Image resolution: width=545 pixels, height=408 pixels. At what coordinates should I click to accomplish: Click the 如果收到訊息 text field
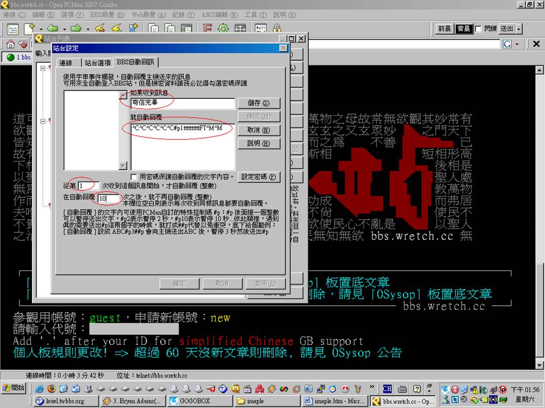[x=183, y=103]
